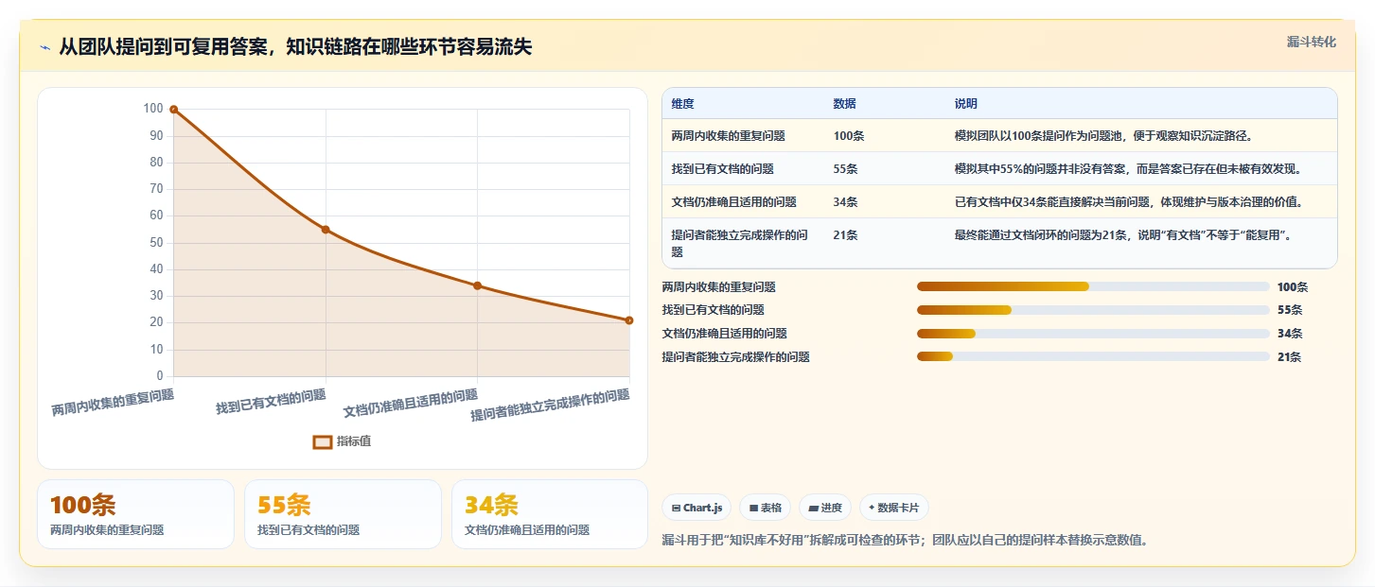This screenshot has height=587, width=1375.
Task: Click the description starting 模拟团队以100条提问
Action: click(x=1104, y=136)
